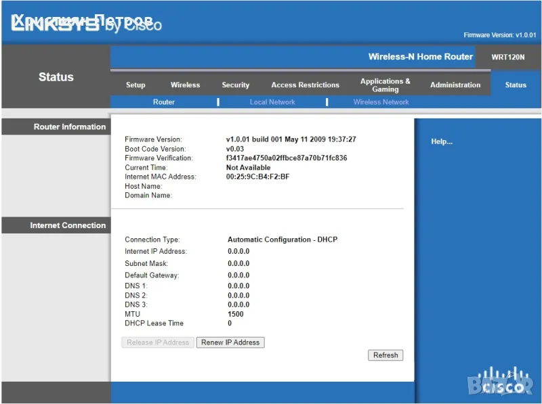Screen dimensions: 542x404
Task: Open the Help... link
Action: [x=442, y=141]
